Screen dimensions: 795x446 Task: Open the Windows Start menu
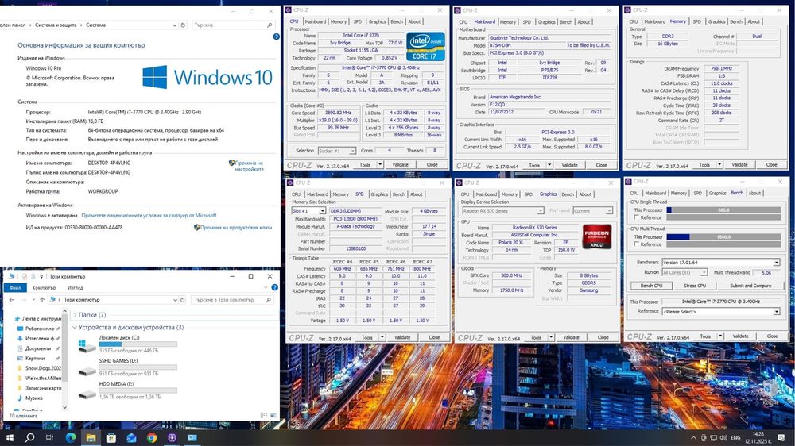9,437
